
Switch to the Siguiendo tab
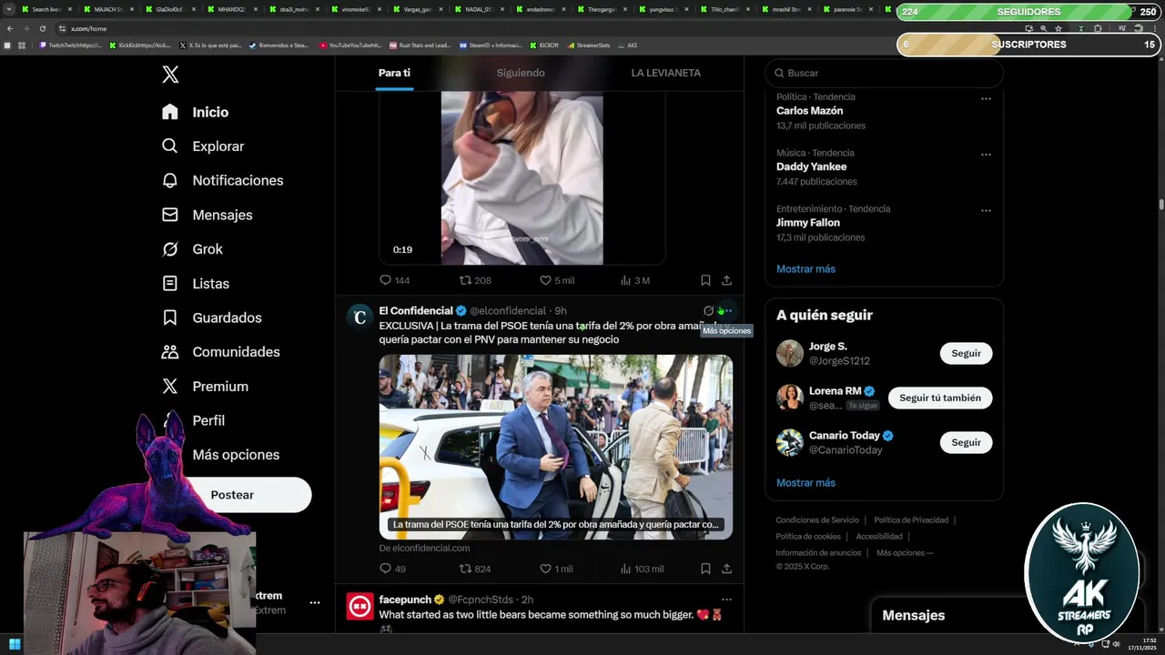(x=521, y=73)
